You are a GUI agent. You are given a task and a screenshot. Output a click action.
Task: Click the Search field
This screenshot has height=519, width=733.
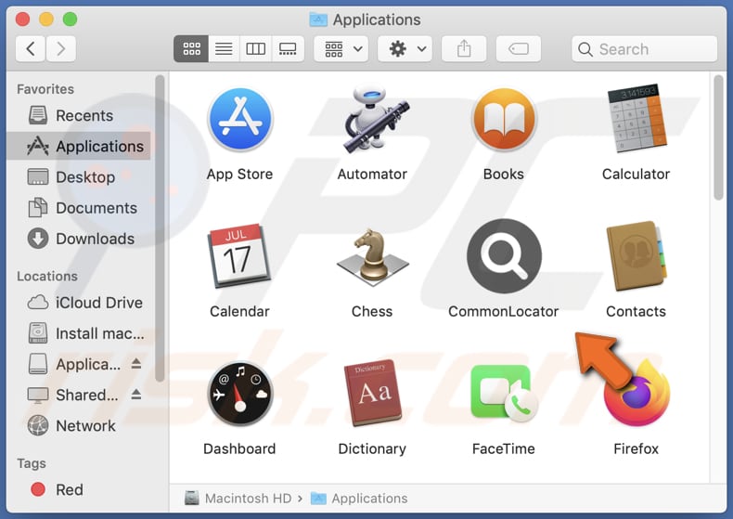tap(644, 48)
